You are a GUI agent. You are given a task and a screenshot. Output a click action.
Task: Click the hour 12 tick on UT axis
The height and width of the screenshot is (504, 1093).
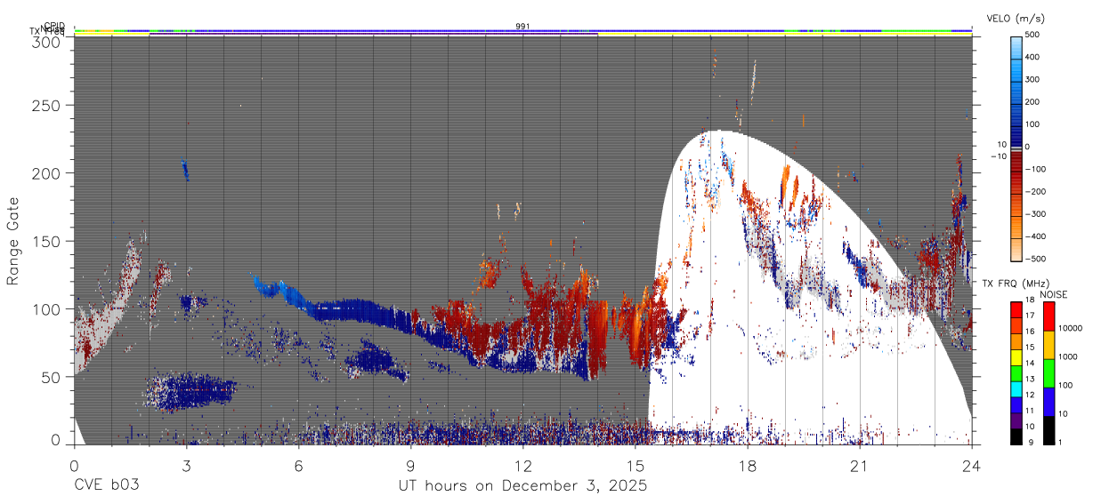(x=522, y=466)
